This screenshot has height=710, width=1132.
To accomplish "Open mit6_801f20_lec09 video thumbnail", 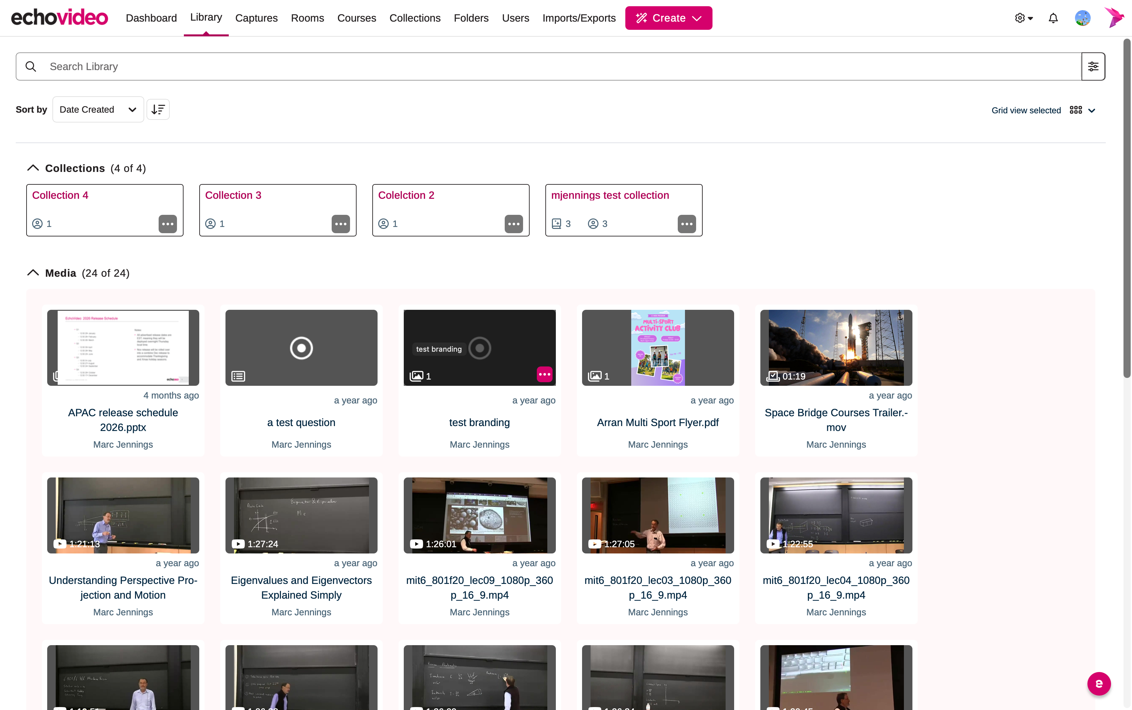I will click(479, 515).
